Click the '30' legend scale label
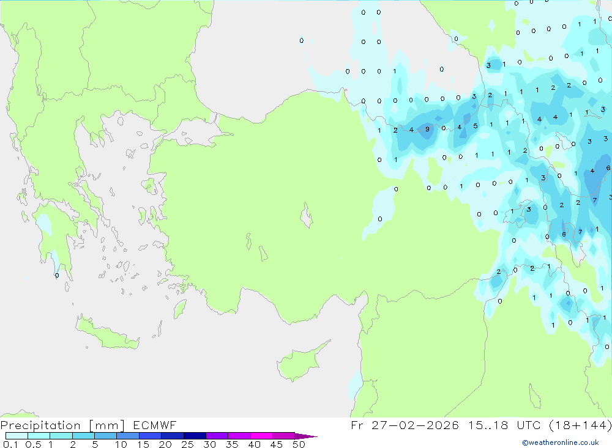The image size is (612, 448). point(209,444)
